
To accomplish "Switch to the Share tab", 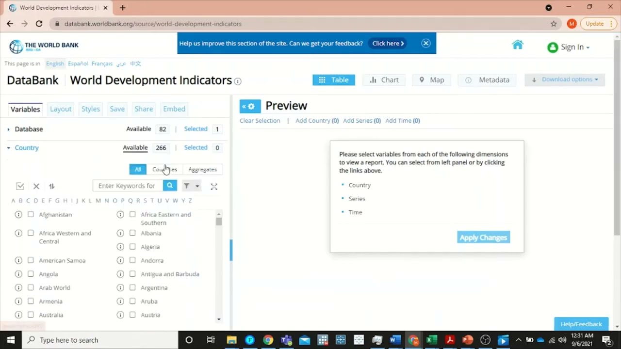I will pos(144,109).
